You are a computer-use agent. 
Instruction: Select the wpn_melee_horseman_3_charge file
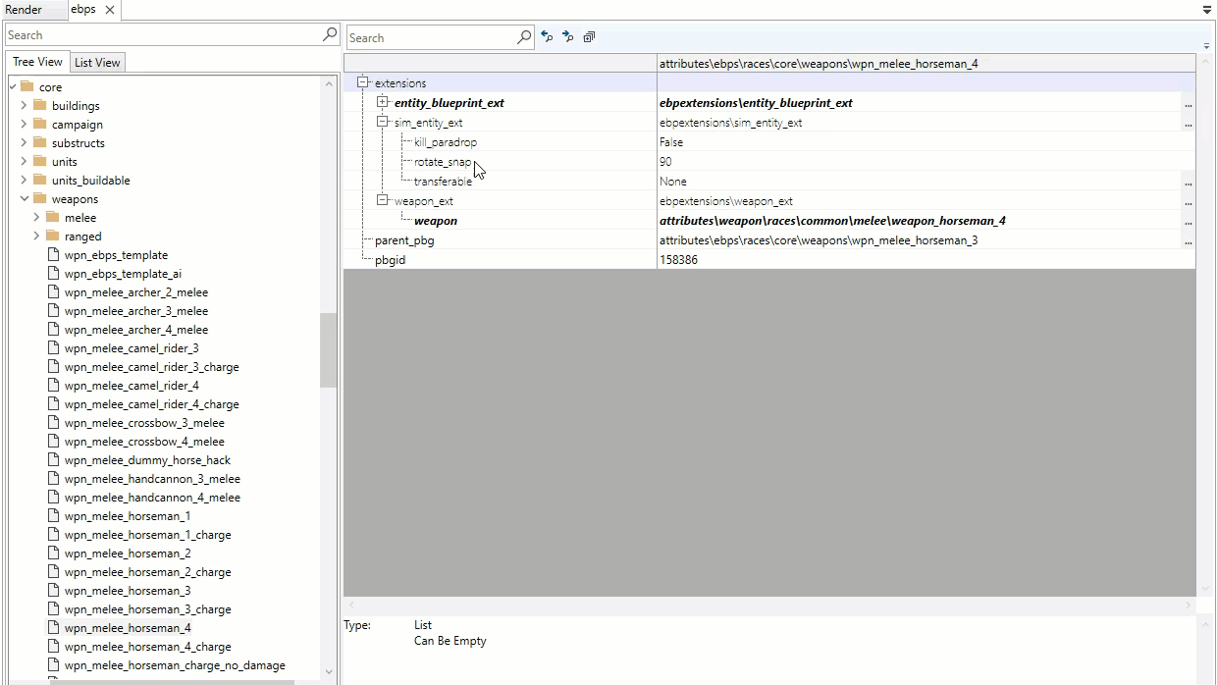point(148,609)
